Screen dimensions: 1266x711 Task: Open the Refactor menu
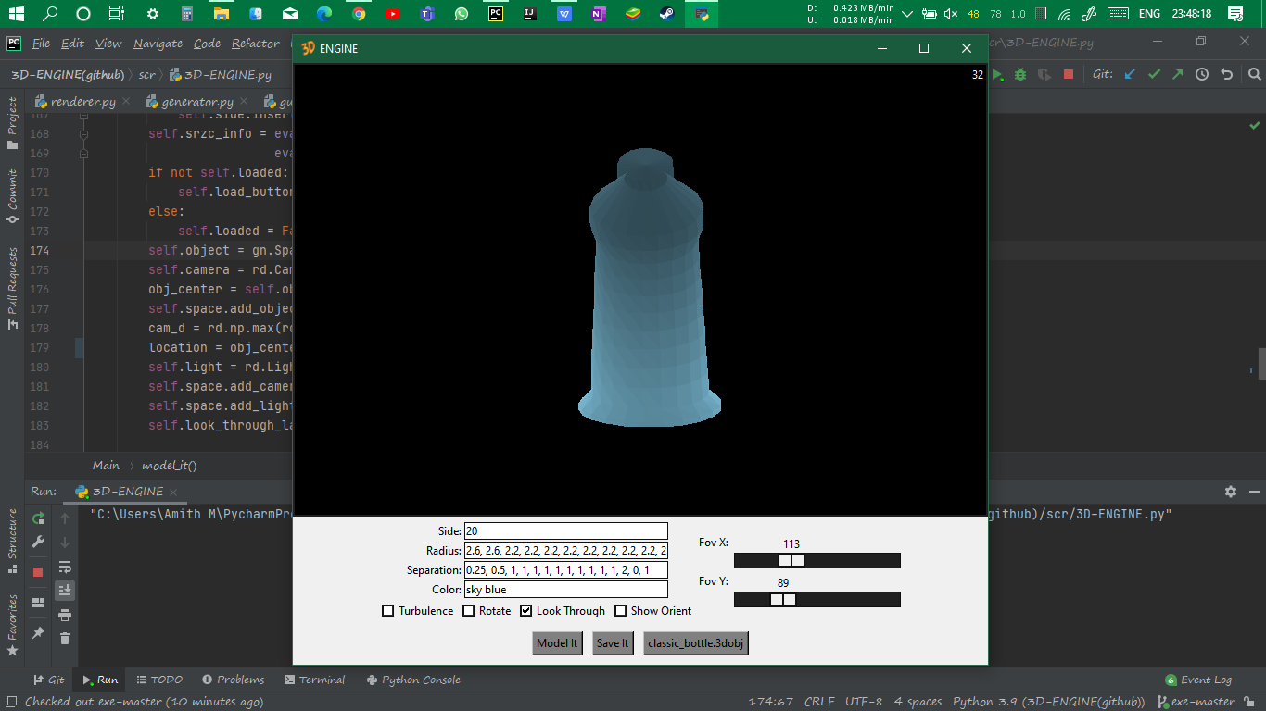click(x=255, y=44)
